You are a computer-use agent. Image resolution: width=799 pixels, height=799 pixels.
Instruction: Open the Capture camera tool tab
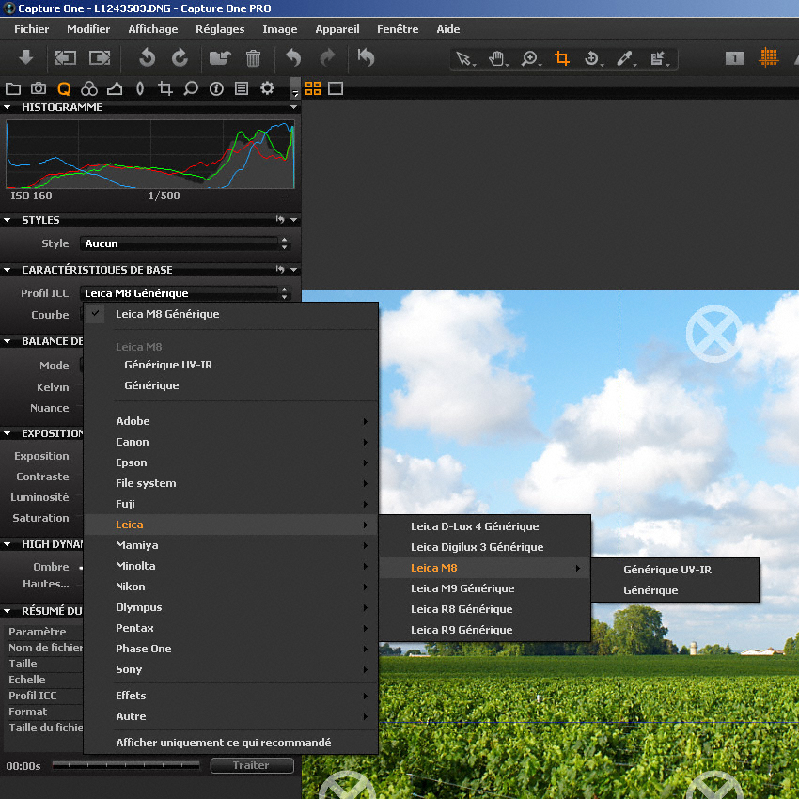39,88
